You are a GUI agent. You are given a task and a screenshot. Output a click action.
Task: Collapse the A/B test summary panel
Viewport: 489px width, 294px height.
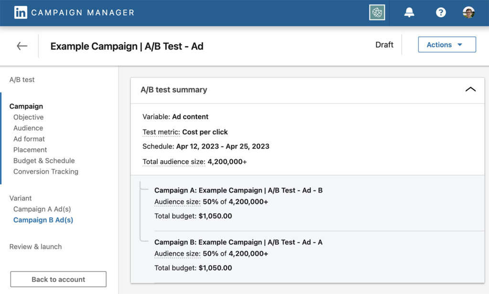471,89
